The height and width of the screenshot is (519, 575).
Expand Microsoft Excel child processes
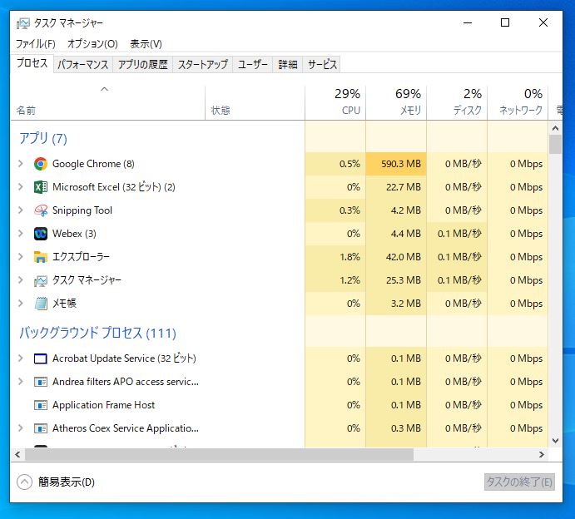tap(21, 187)
